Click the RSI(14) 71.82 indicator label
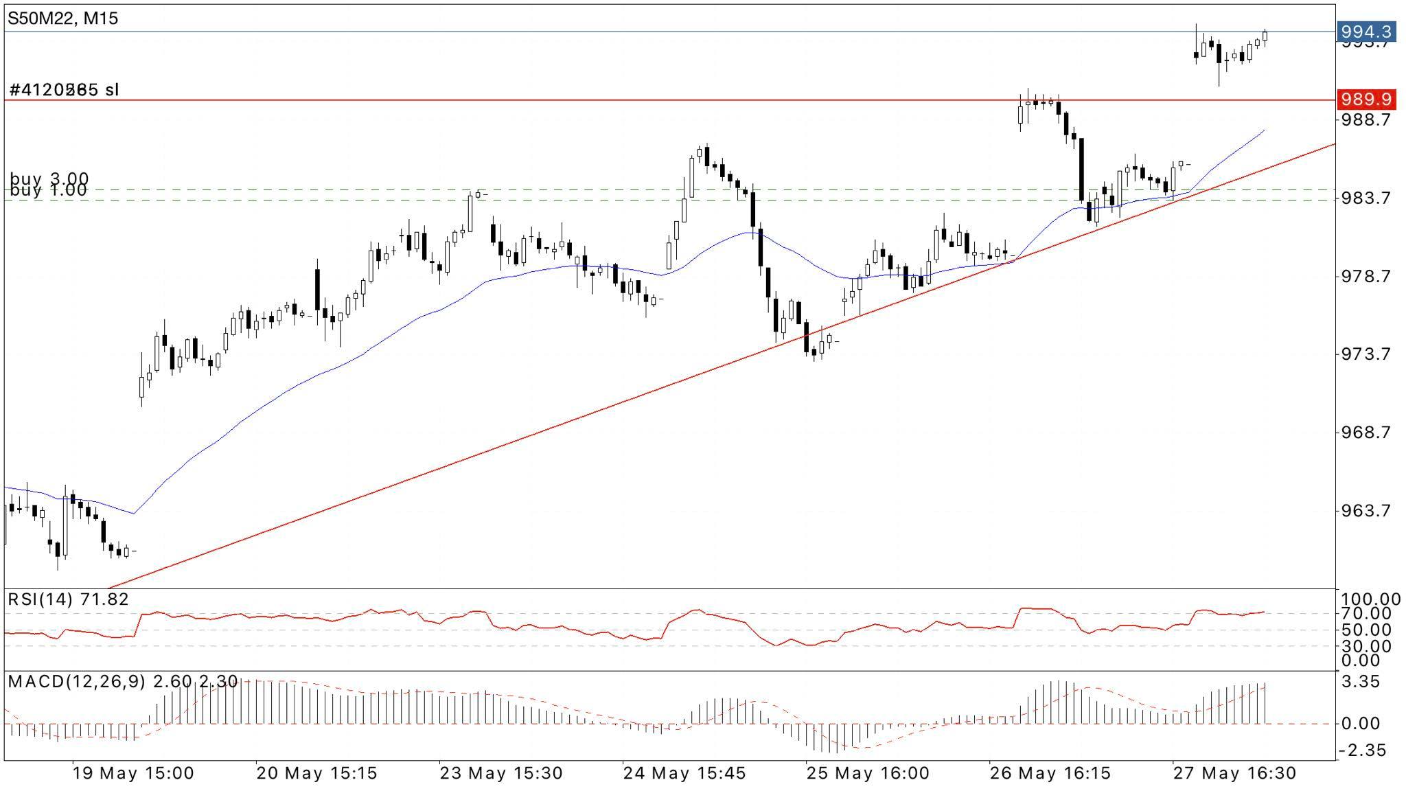Viewport: 1406px width, 791px height. tap(68, 599)
